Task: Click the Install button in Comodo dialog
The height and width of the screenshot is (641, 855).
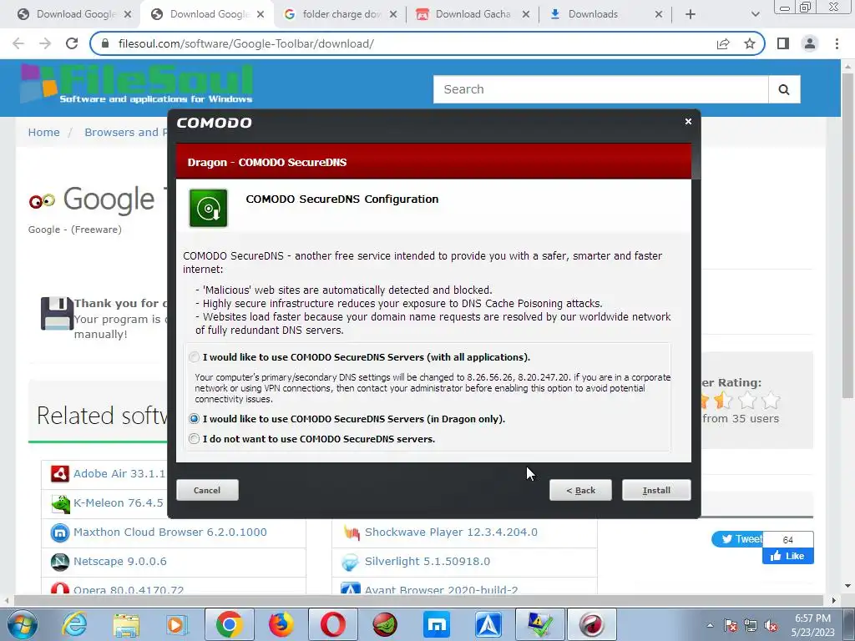Action: [656, 490]
